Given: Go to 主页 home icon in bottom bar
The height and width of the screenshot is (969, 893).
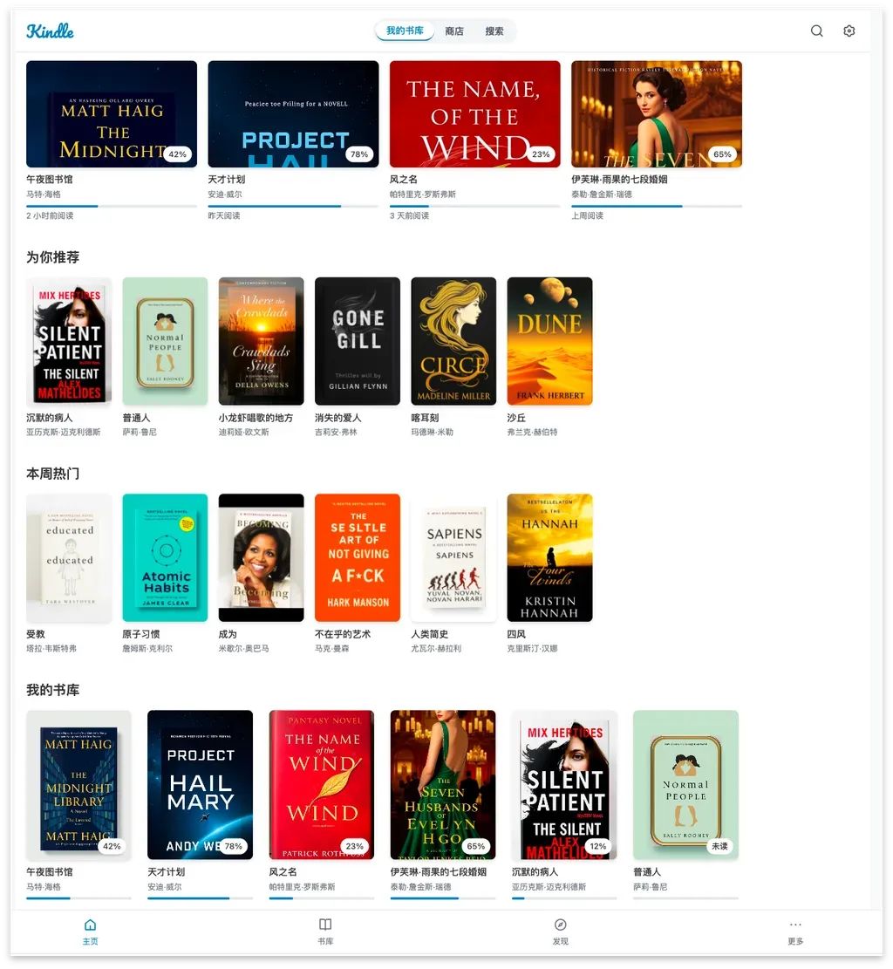Looking at the screenshot, I should click(90, 931).
